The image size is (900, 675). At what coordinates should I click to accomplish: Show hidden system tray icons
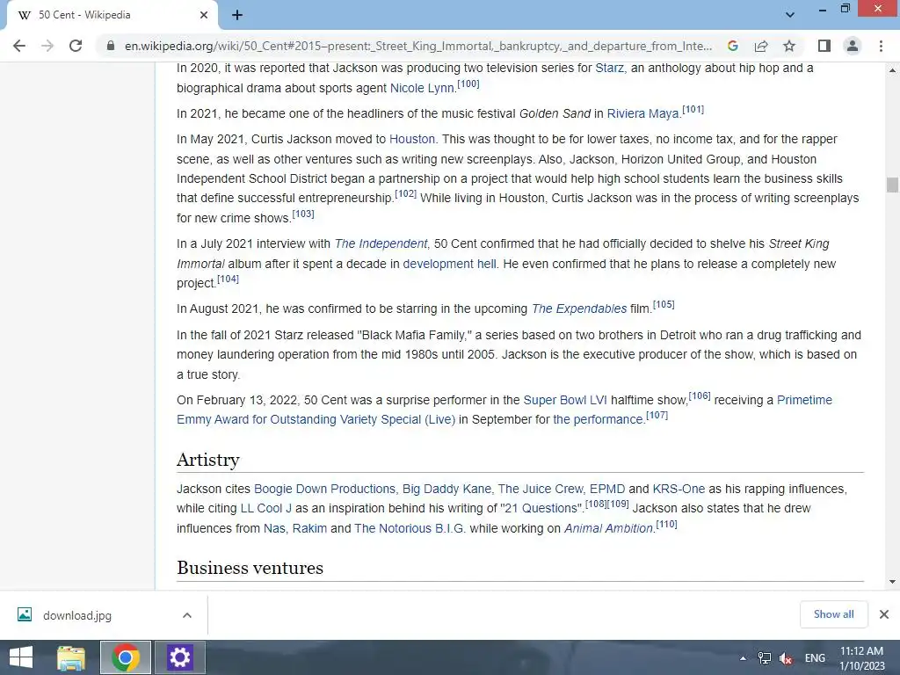point(743,658)
